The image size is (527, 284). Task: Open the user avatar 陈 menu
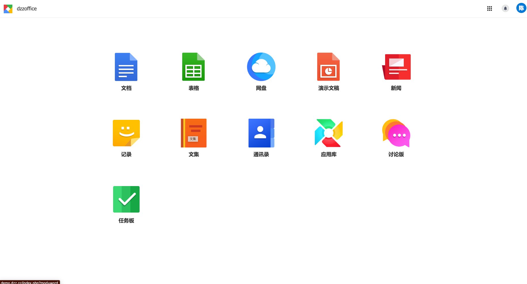point(521,8)
